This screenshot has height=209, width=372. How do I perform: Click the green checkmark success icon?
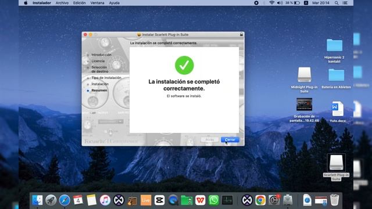coord(184,65)
